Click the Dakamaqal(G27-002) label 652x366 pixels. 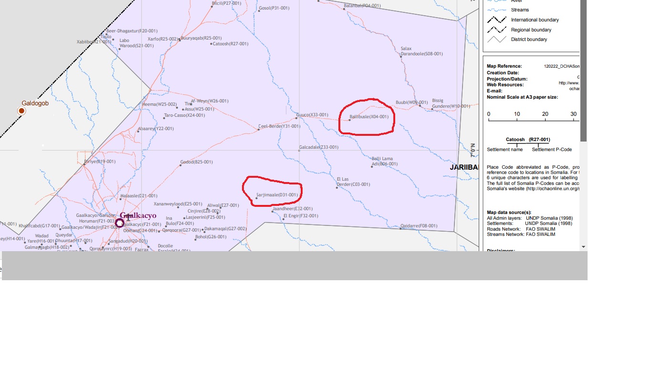[225, 229]
